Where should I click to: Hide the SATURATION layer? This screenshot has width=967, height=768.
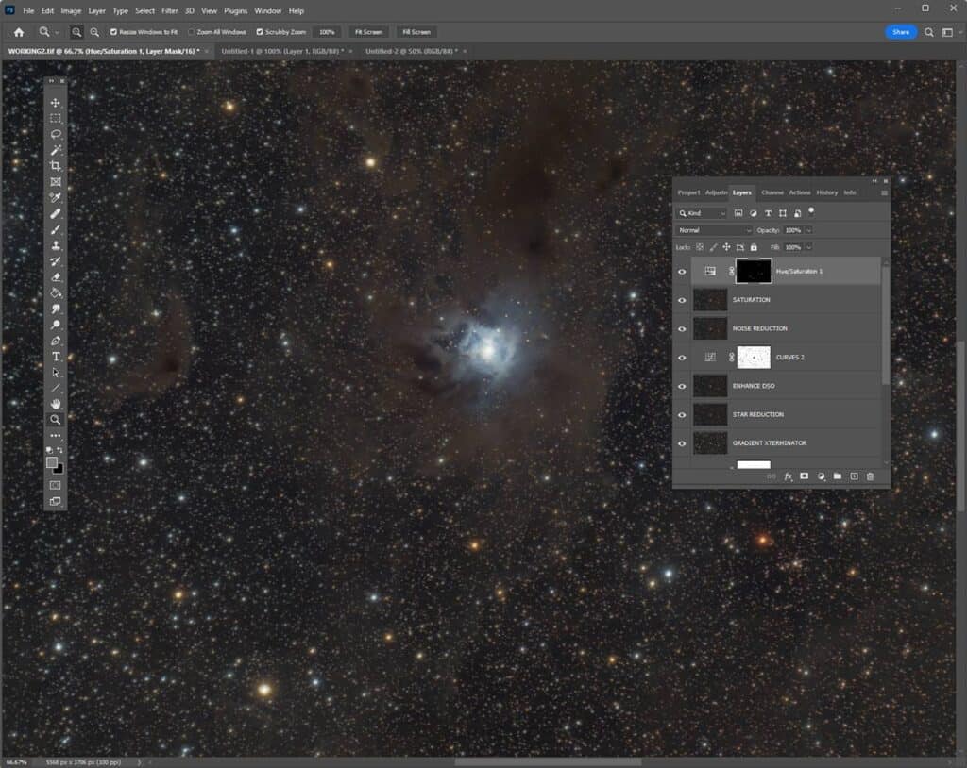tap(682, 300)
